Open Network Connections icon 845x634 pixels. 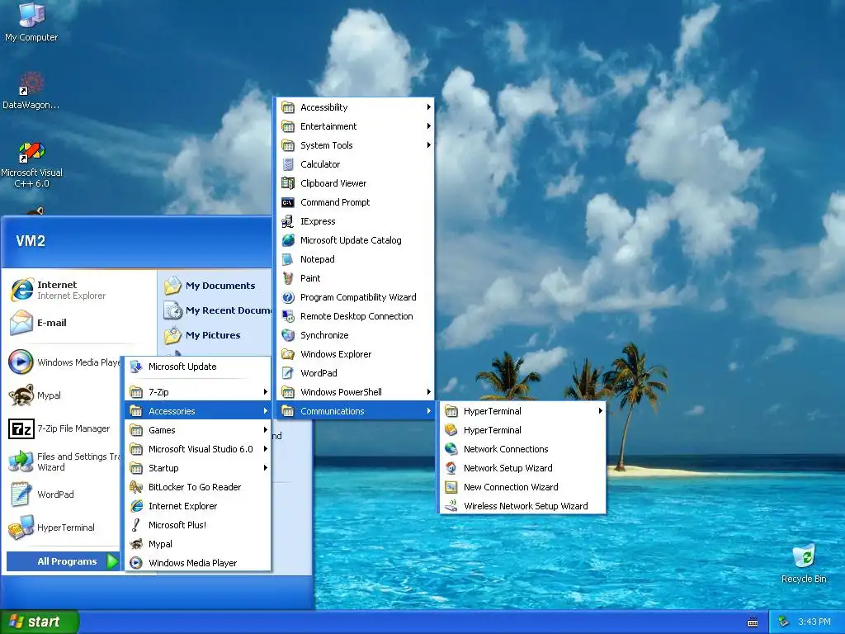click(x=522, y=449)
